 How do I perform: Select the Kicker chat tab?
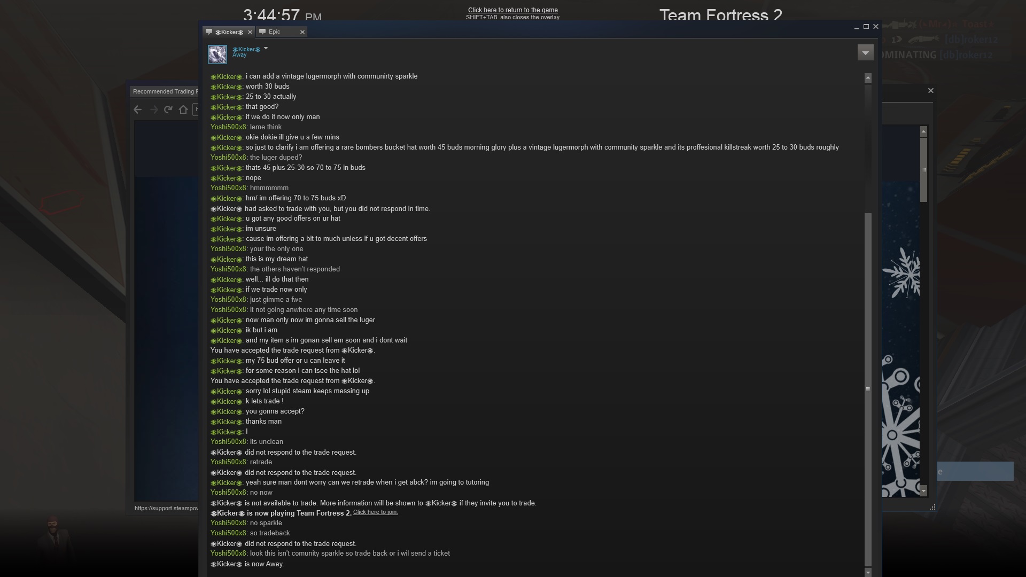click(x=229, y=32)
